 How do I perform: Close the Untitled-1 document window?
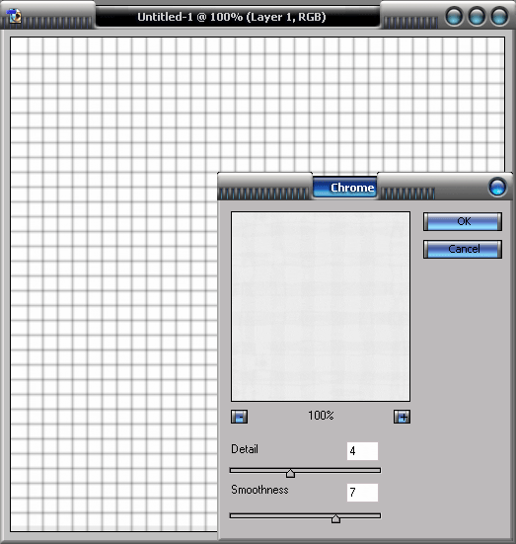point(499,16)
